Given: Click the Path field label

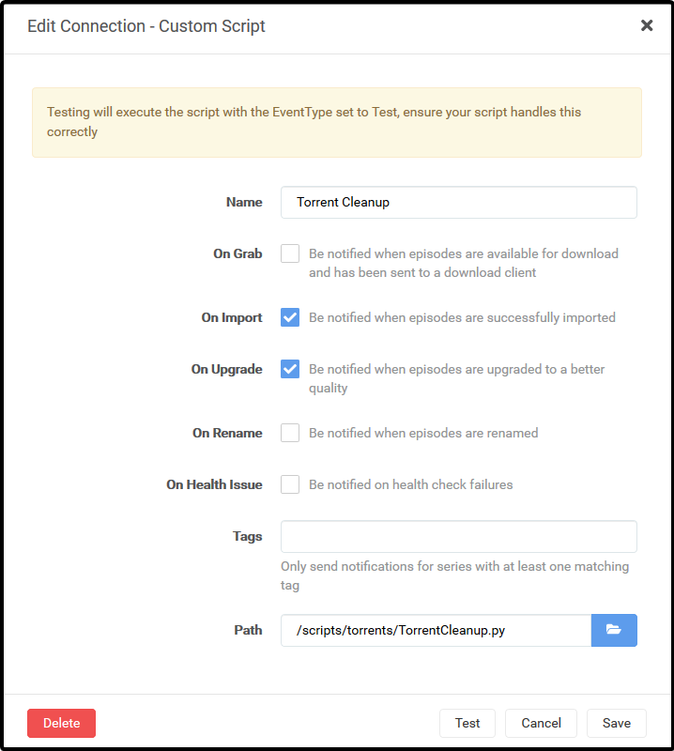Looking at the screenshot, I should click(248, 630).
